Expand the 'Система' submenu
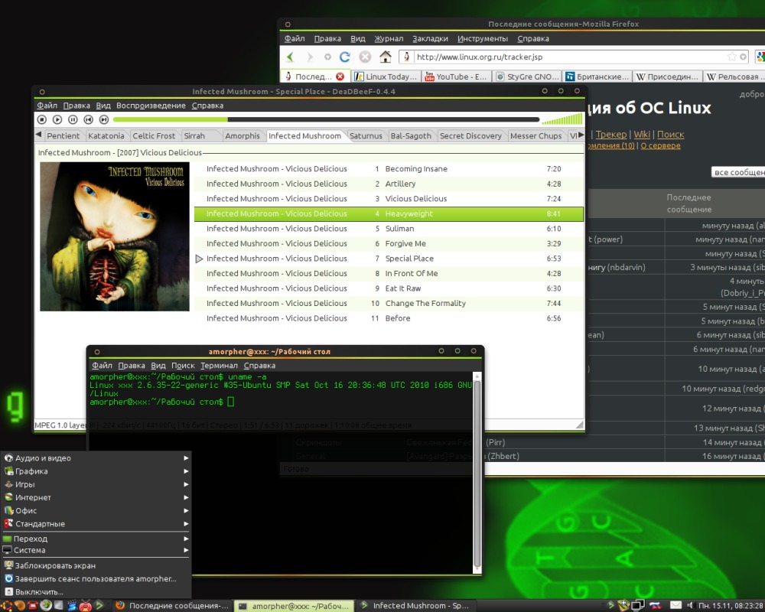 point(96,550)
